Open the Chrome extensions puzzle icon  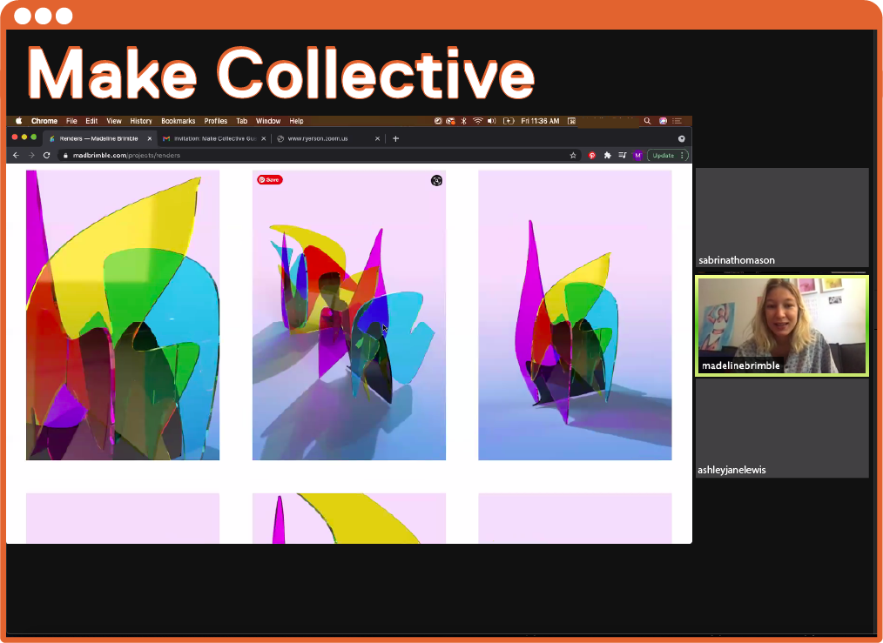coord(608,155)
